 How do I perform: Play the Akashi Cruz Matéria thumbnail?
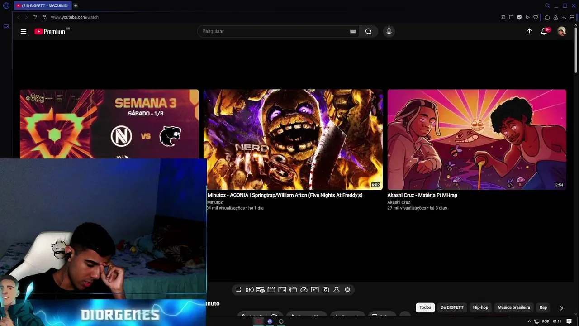pyautogui.click(x=477, y=139)
